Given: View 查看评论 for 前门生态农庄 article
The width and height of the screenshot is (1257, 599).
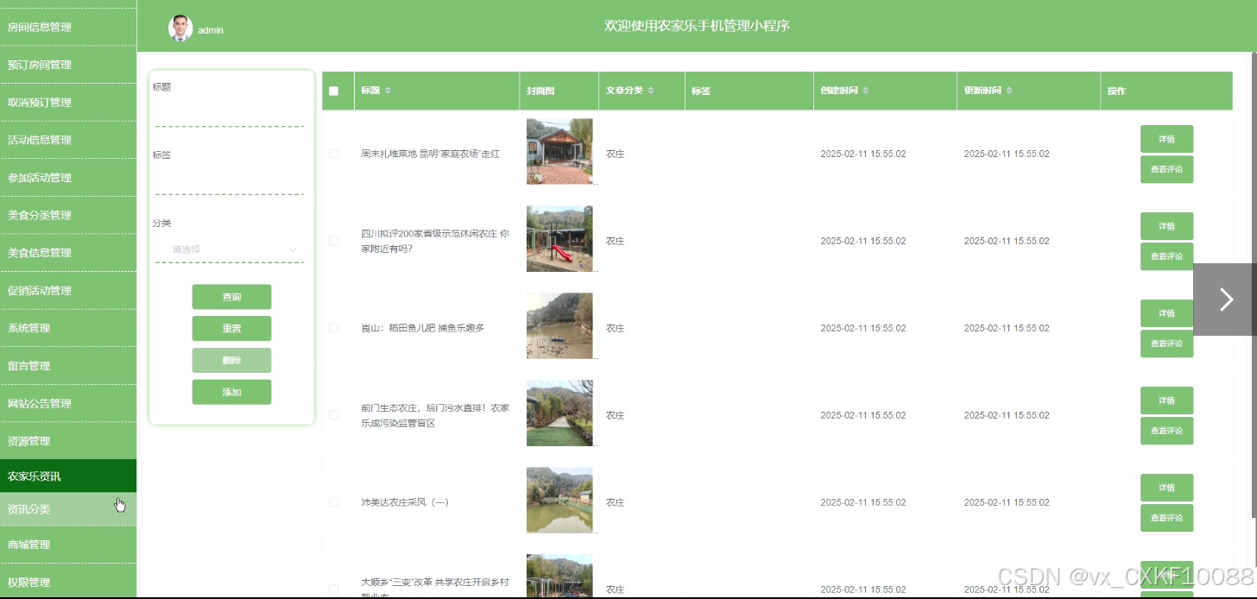Looking at the screenshot, I should tap(1166, 431).
